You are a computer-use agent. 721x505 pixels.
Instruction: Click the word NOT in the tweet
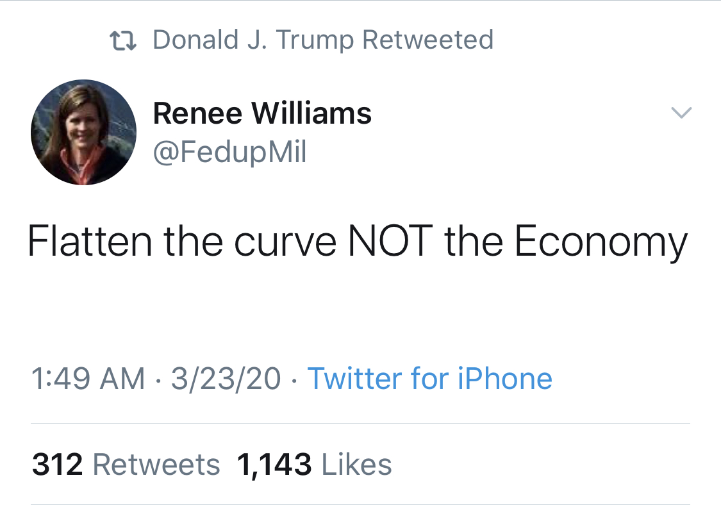(x=388, y=242)
